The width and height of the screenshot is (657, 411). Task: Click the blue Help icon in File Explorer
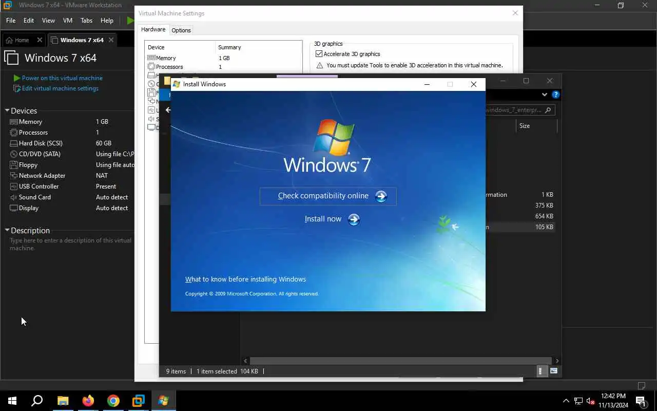pyautogui.click(x=555, y=95)
